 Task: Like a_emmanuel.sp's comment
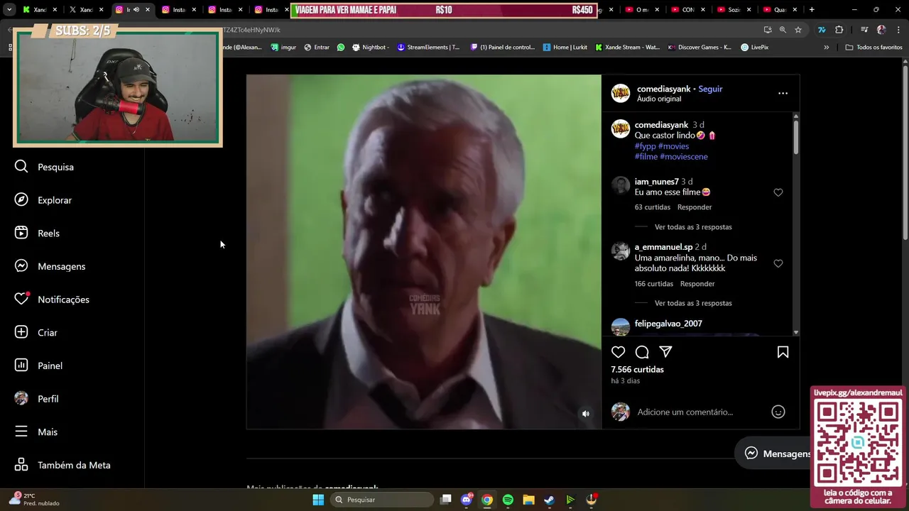778,263
